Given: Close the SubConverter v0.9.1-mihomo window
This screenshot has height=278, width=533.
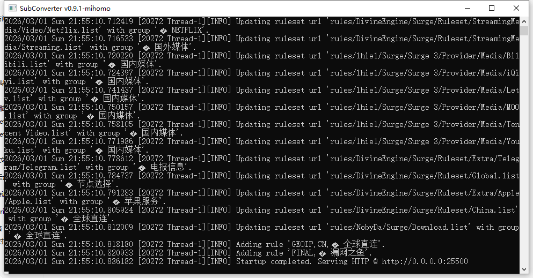Looking at the screenshot, I should pos(516,8).
